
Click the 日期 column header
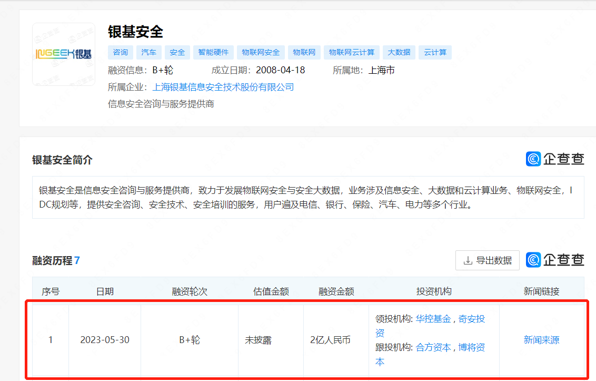tap(105, 291)
